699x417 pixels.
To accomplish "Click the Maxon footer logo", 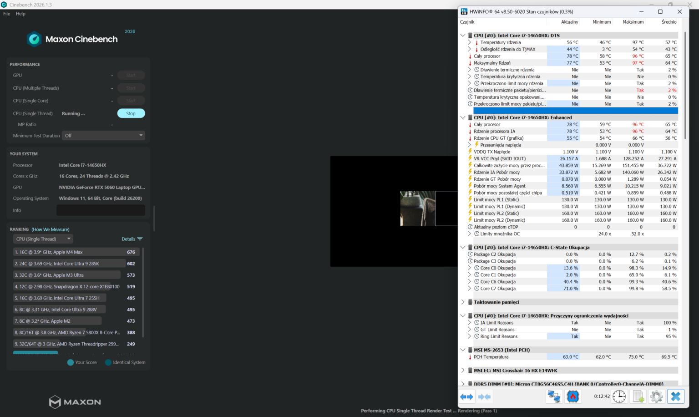I will [75, 402].
